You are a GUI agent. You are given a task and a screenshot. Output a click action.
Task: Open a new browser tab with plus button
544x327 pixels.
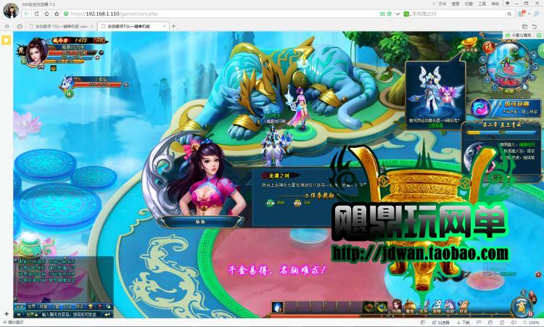pos(173,26)
